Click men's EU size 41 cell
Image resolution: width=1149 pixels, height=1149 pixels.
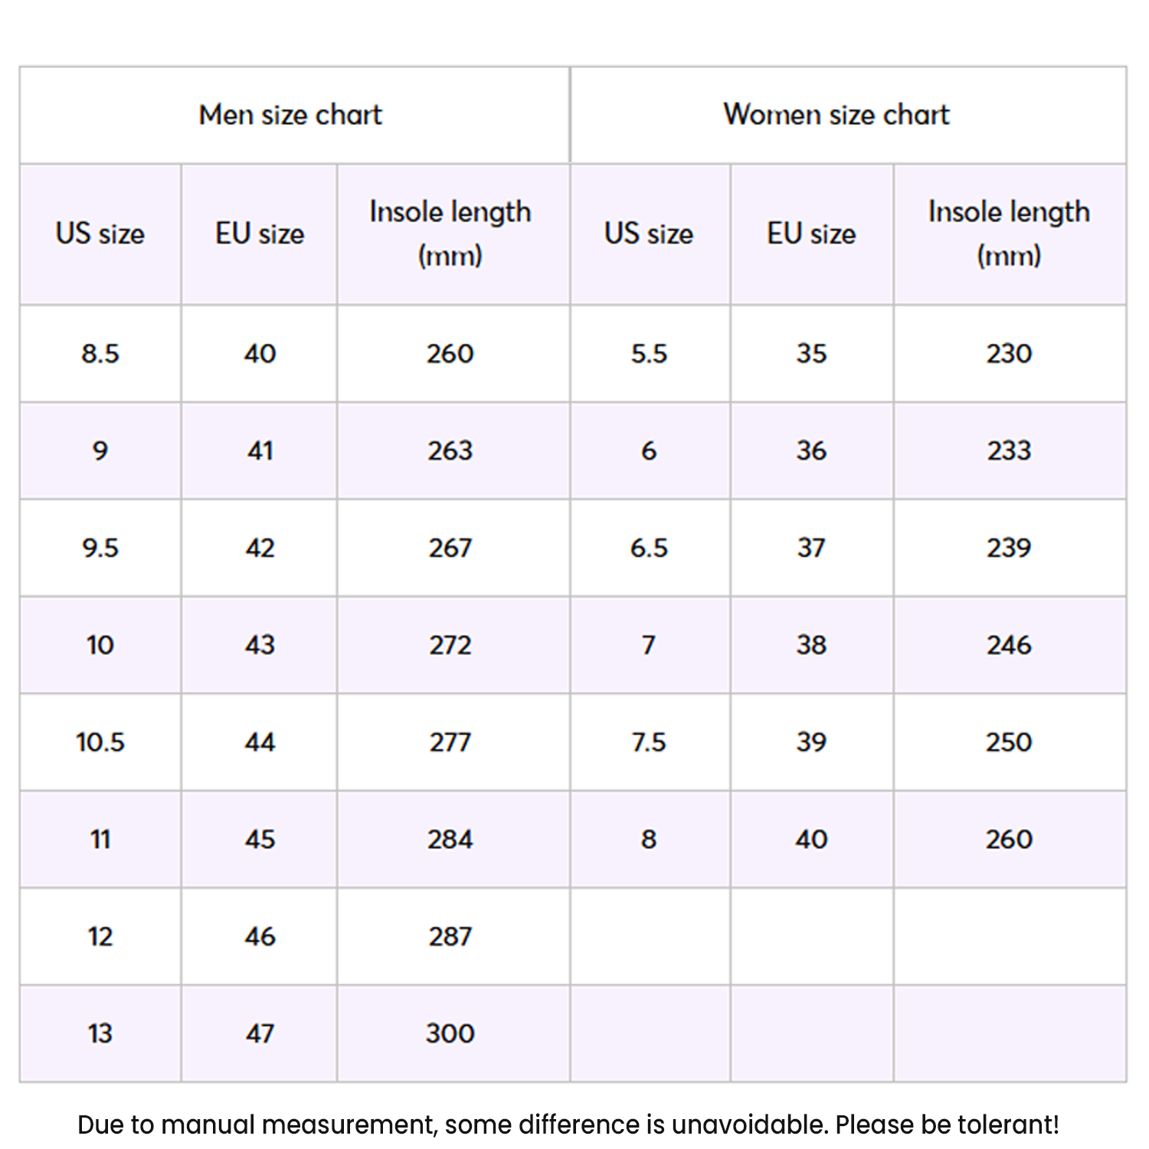[260, 451]
